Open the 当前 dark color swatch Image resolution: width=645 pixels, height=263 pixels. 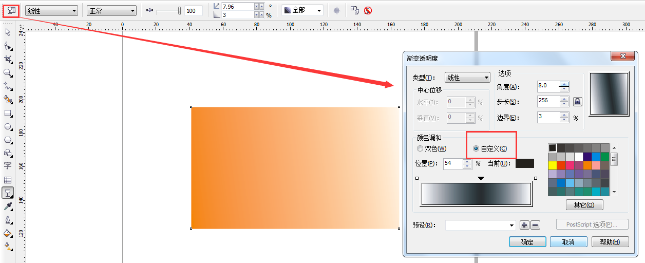click(524, 163)
